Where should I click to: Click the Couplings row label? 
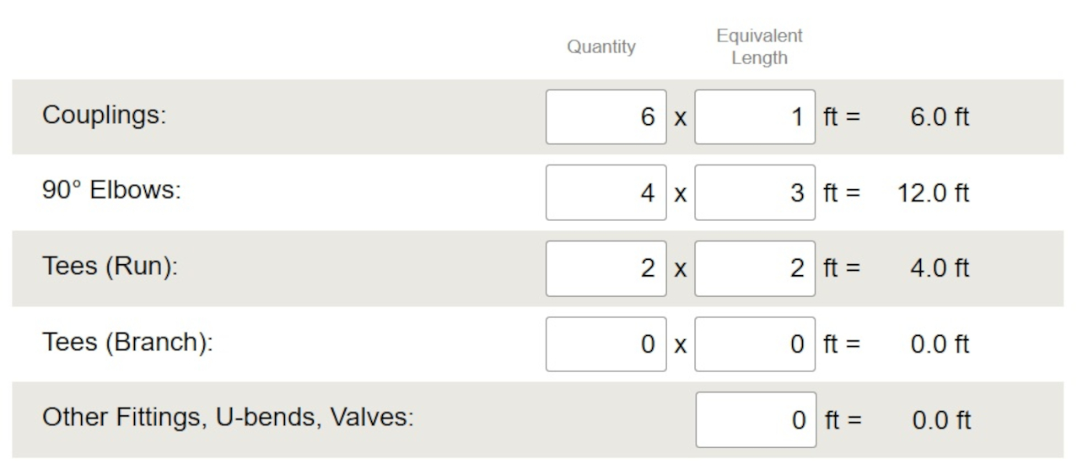point(105,116)
